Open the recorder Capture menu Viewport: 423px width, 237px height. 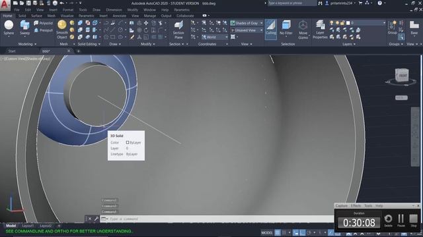point(341,205)
